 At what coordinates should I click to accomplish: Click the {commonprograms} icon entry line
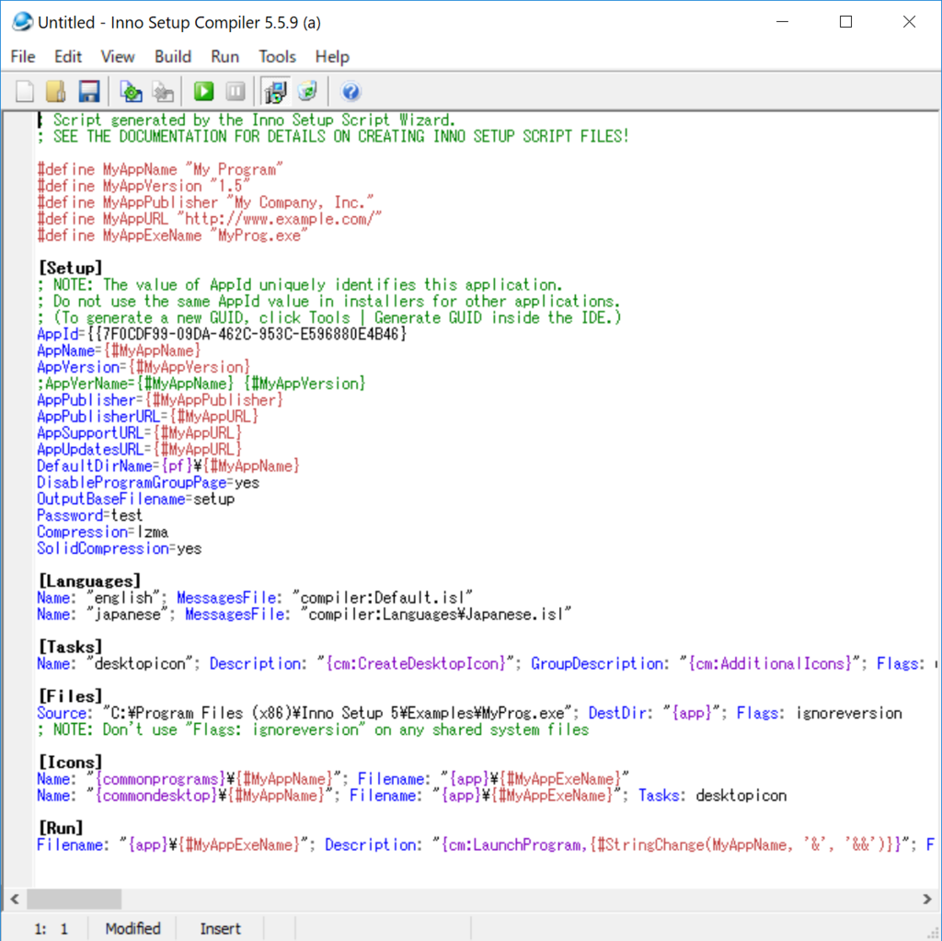333,779
